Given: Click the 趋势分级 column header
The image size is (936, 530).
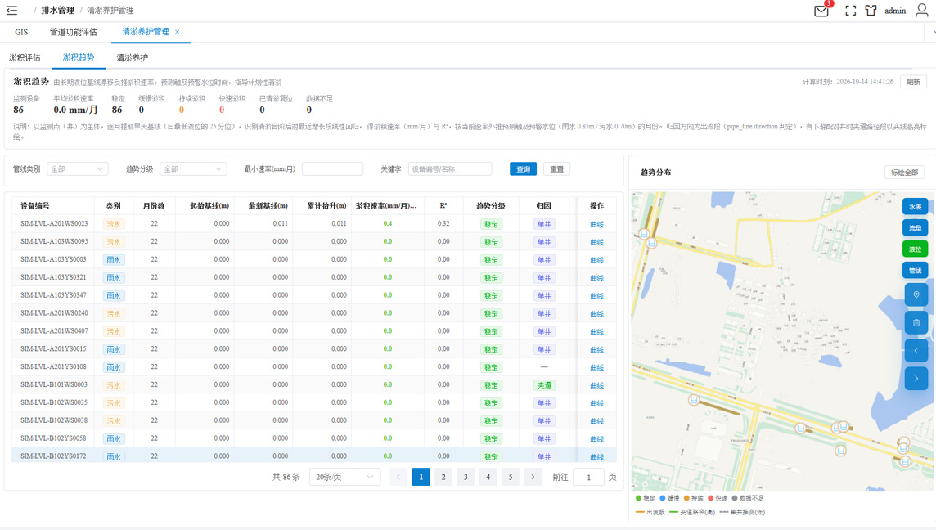Looking at the screenshot, I should click(491, 205).
